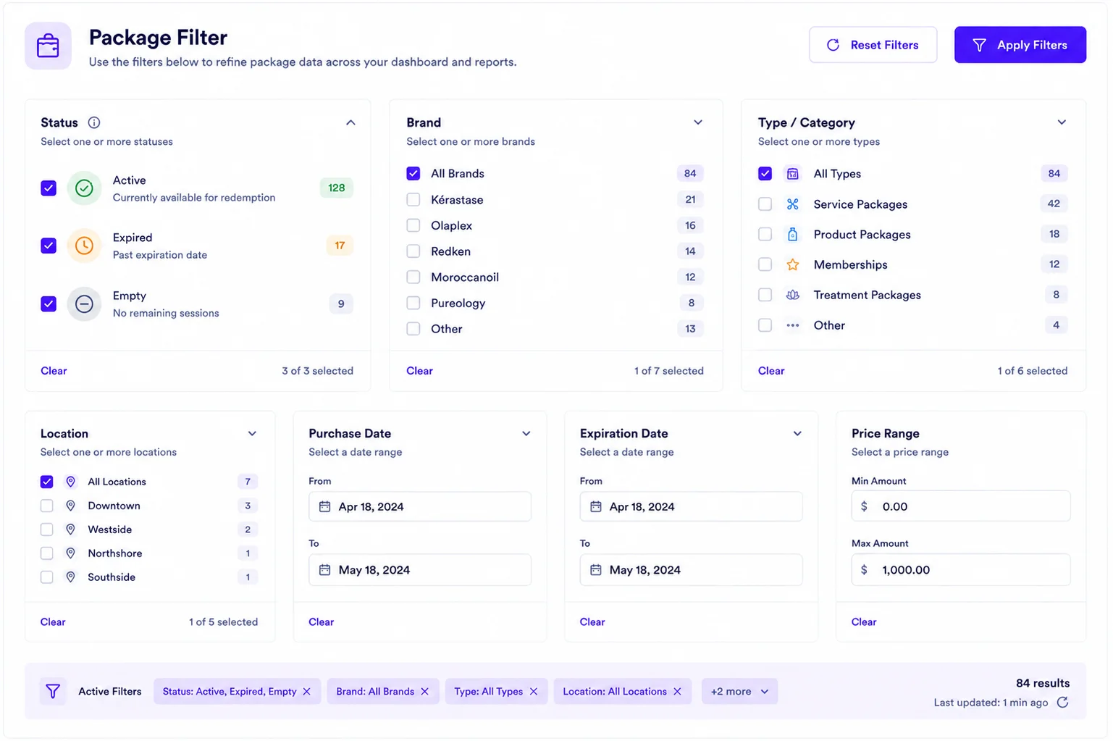Click calendar icon in Expiration Date To field
Viewport: 1113px width, 741px height.
[596, 570]
